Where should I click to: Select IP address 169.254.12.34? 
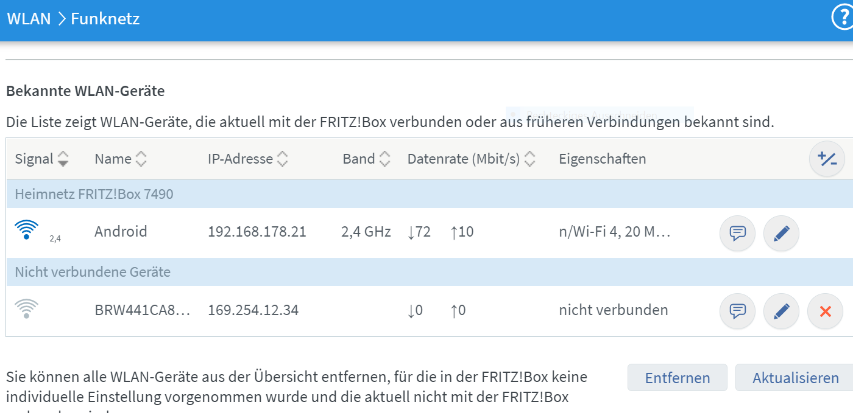click(253, 310)
